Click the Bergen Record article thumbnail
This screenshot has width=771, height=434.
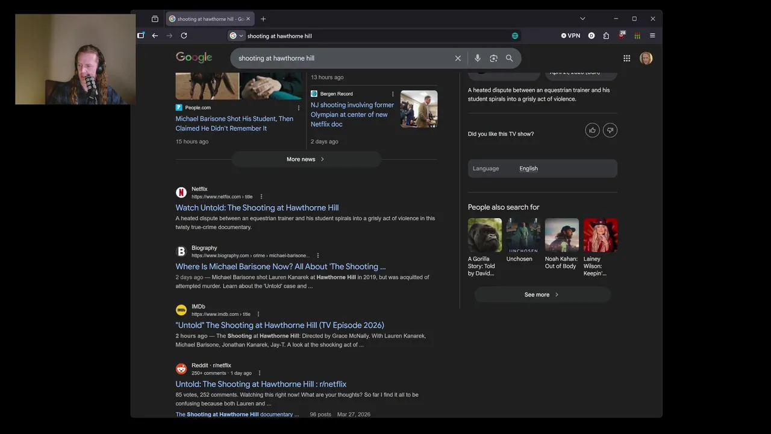(x=419, y=109)
